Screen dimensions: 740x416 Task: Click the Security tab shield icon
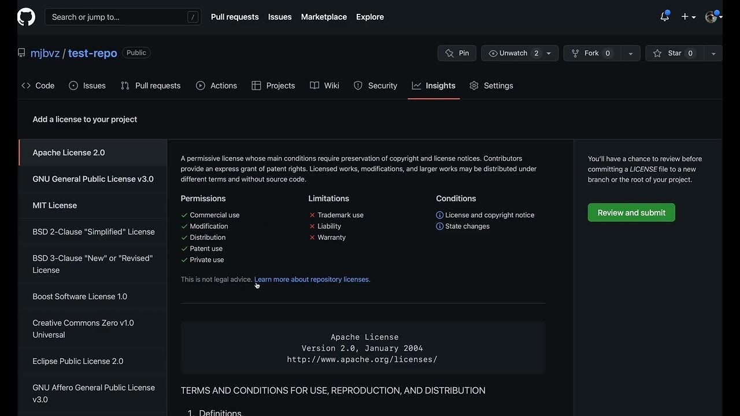(358, 86)
